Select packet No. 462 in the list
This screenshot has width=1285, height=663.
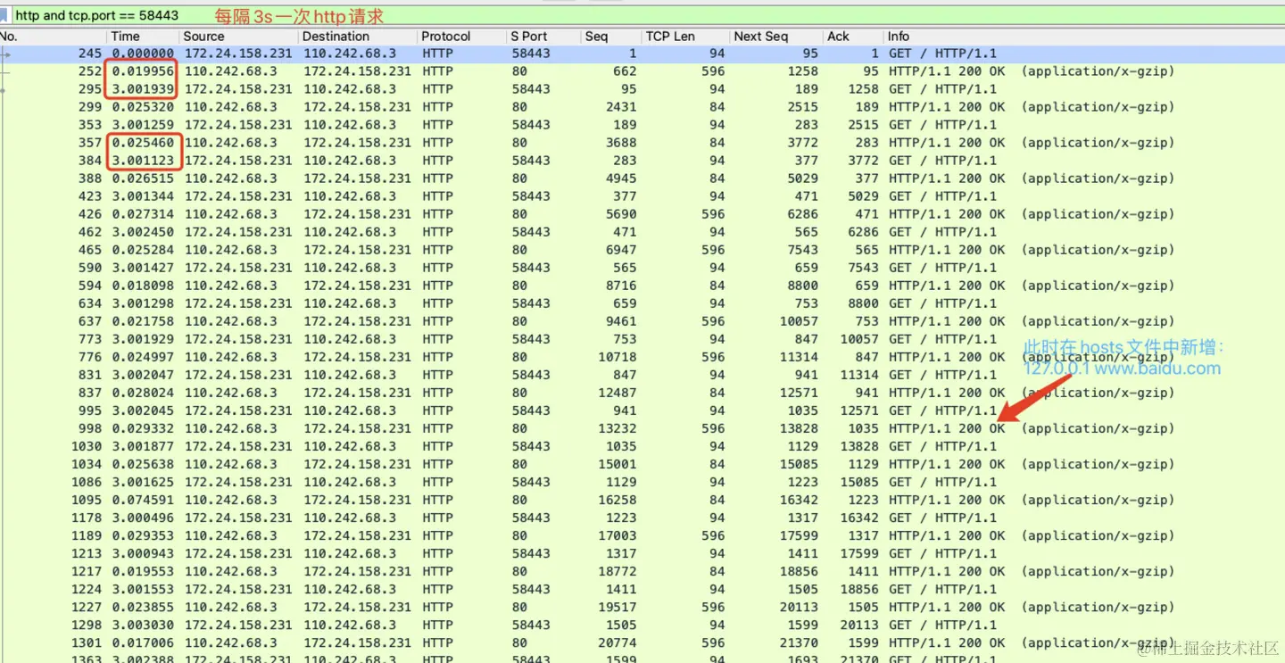coord(642,232)
